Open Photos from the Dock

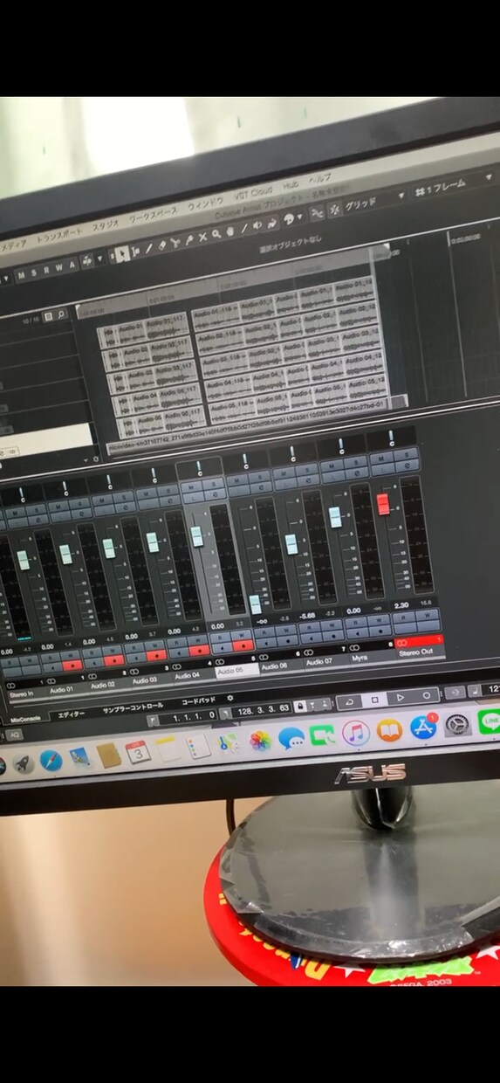(260, 741)
